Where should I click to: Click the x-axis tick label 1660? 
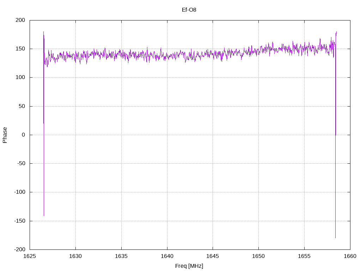(350, 256)
